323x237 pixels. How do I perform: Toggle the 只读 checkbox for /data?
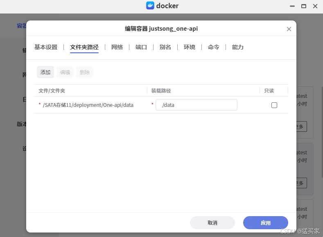point(274,105)
